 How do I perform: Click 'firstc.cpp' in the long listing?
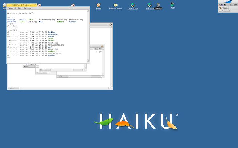[x=53, y=43]
